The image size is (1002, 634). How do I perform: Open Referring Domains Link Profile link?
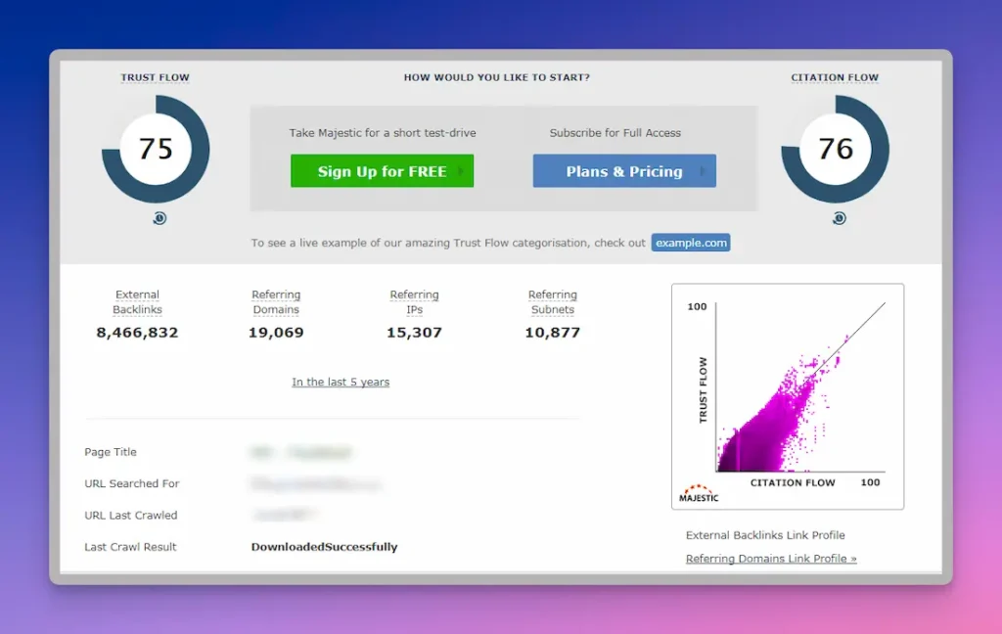point(771,559)
